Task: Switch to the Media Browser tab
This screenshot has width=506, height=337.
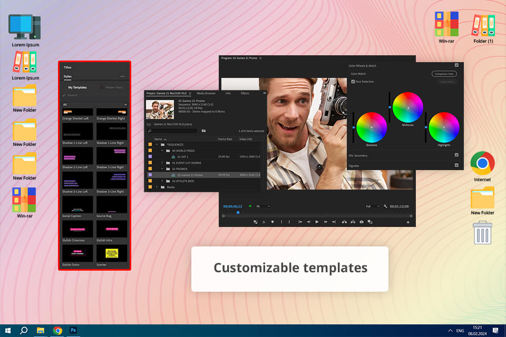Action: point(206,93)
